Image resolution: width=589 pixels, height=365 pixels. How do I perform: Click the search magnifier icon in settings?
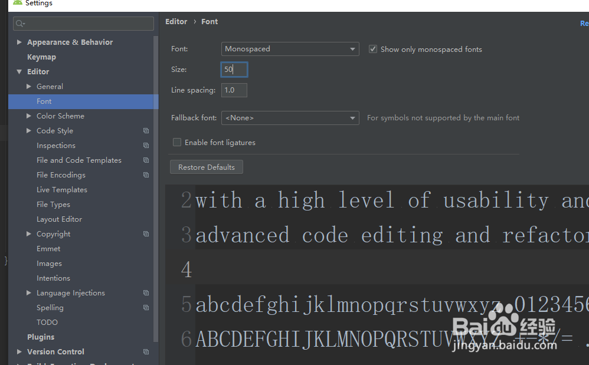(20, 24)
